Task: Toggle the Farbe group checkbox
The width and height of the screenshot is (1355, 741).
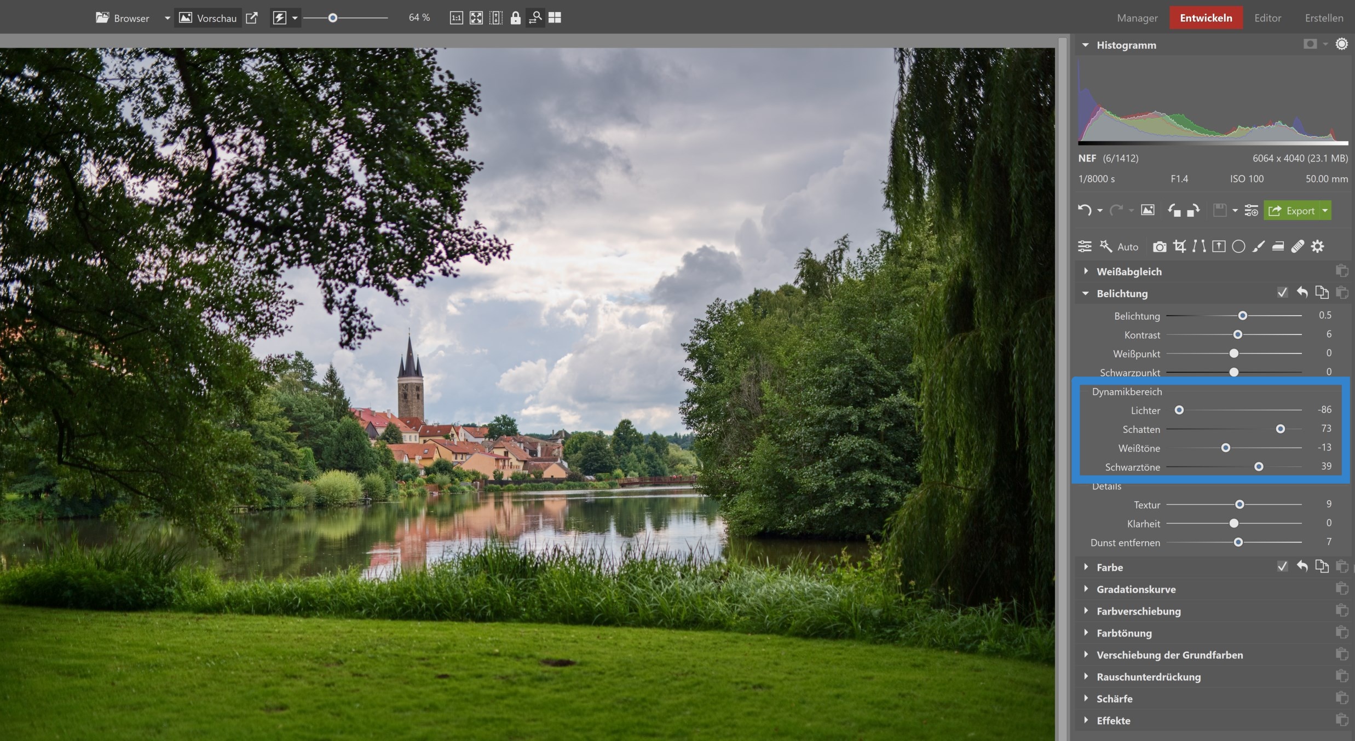Action: coord(1282,566)
